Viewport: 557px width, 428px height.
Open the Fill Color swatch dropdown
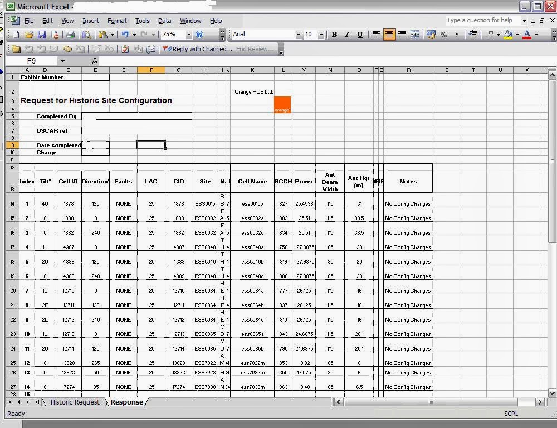coord(517,35)
